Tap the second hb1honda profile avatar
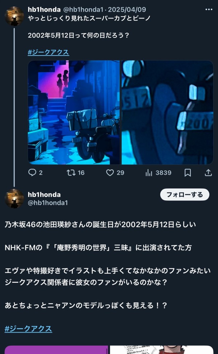 tap(14, 199)
